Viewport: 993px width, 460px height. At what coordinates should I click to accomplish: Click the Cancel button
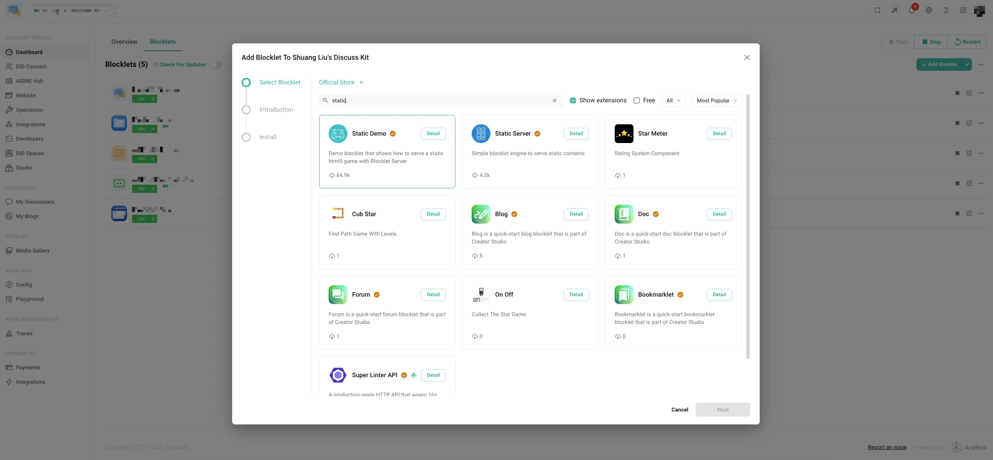point(680,410)
